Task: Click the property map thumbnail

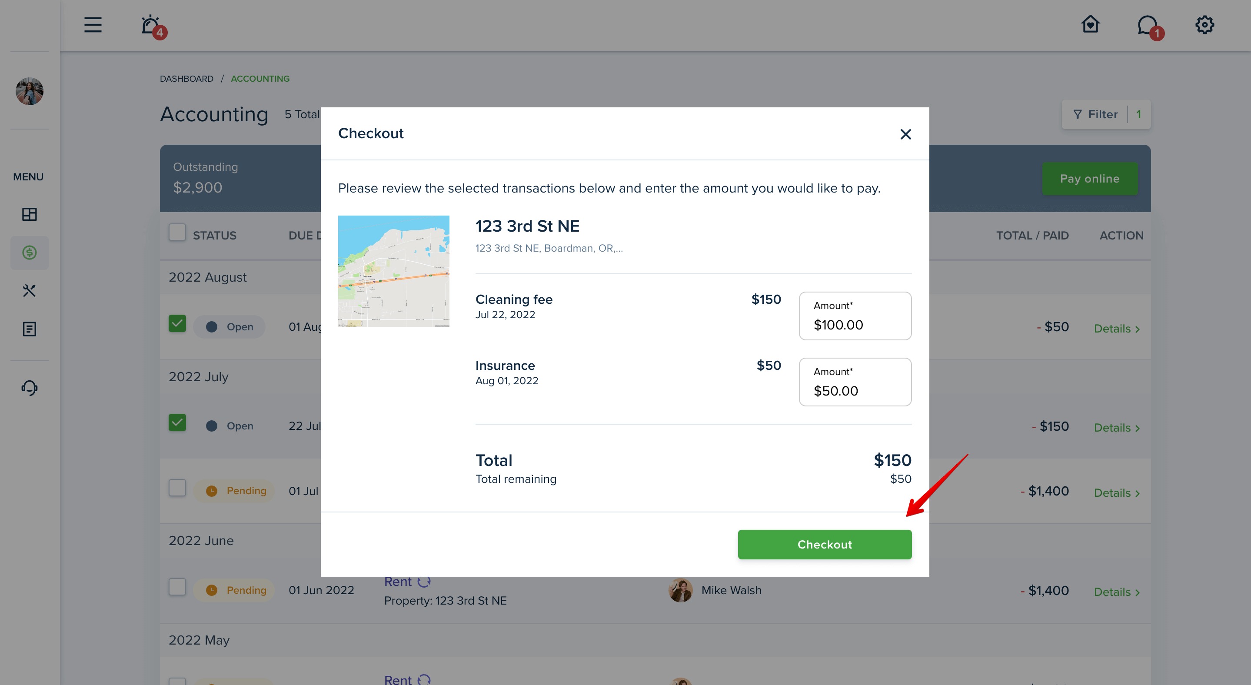Action: (x=393, y=271)
